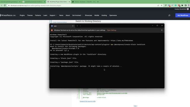This screenshot has width=190, height=107.
Task: Open Patterns in the navigation
Action: pos(38,15)
